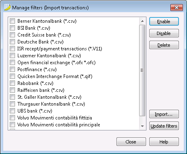Click the Enable button
The image size is (187, 154).
coord(164,22)
